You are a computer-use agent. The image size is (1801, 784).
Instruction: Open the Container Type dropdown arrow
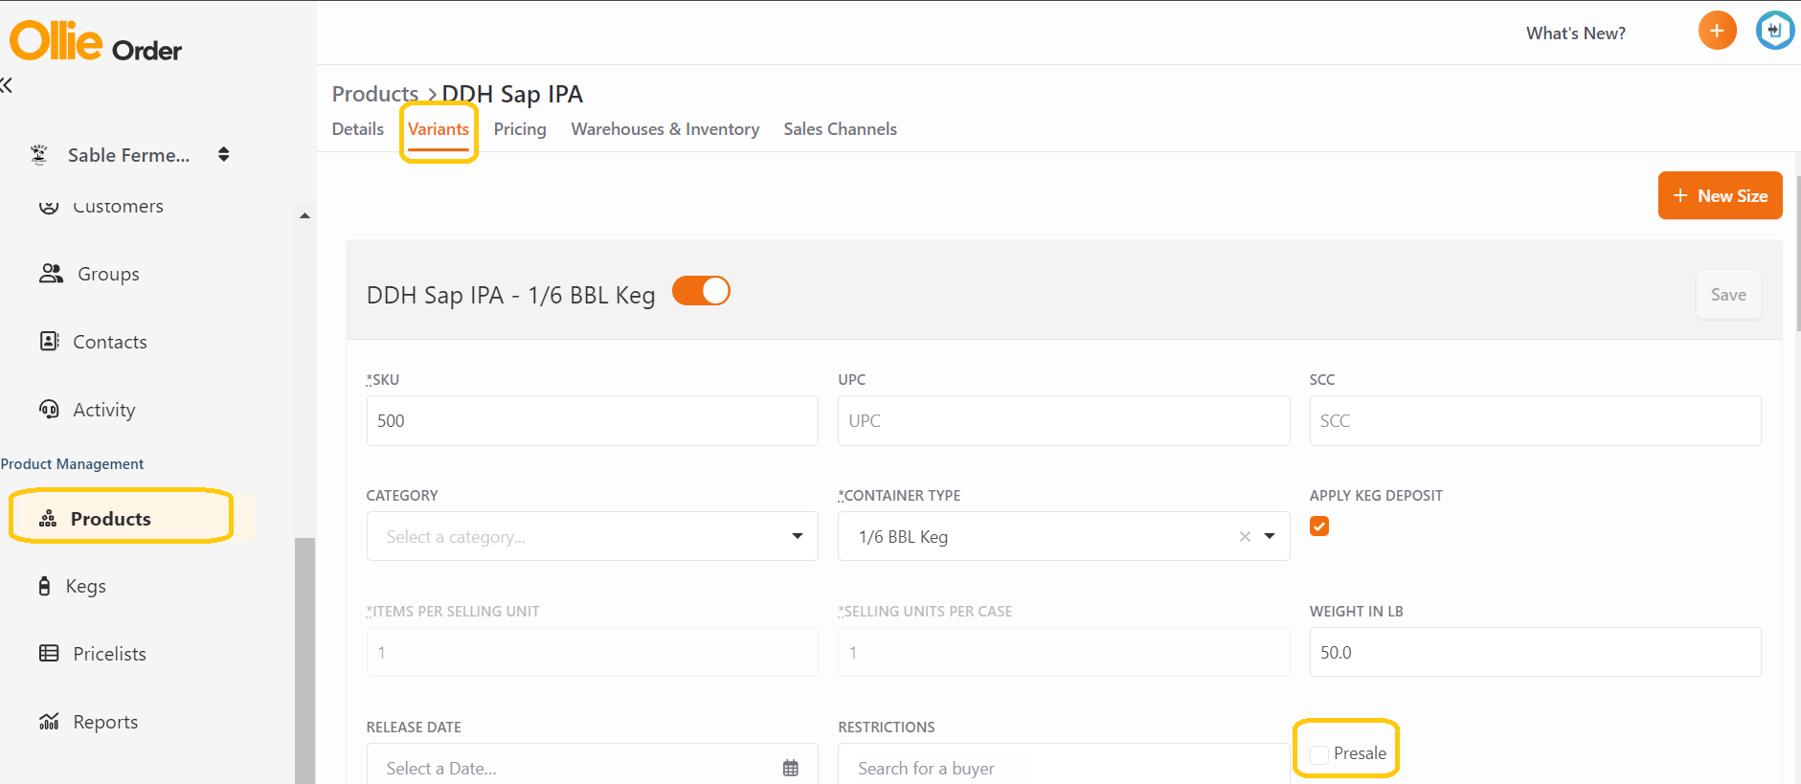(1270, 536)
